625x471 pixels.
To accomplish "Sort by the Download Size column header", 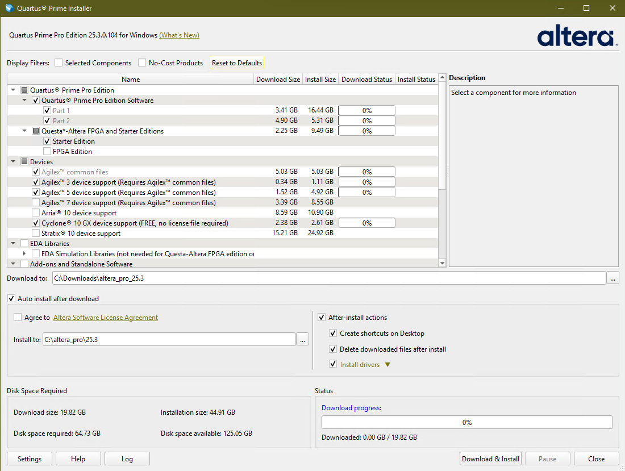I will 278,80.
